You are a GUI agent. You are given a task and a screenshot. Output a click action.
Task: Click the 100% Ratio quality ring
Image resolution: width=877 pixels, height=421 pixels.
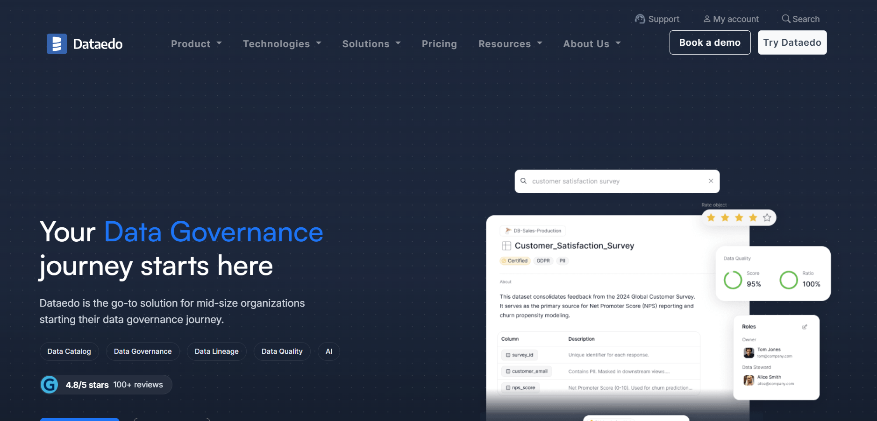pyautogui.click(x=789, y=280)
